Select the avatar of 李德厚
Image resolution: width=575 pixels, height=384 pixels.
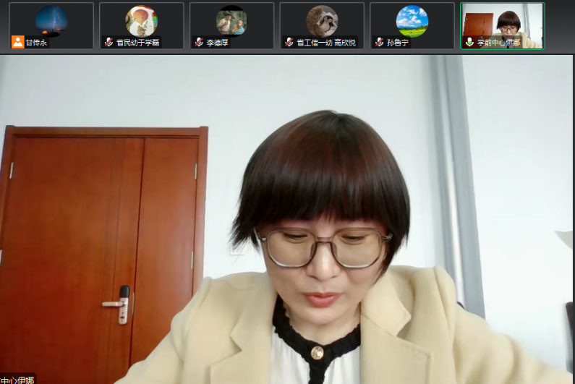[x=231, y=21]
